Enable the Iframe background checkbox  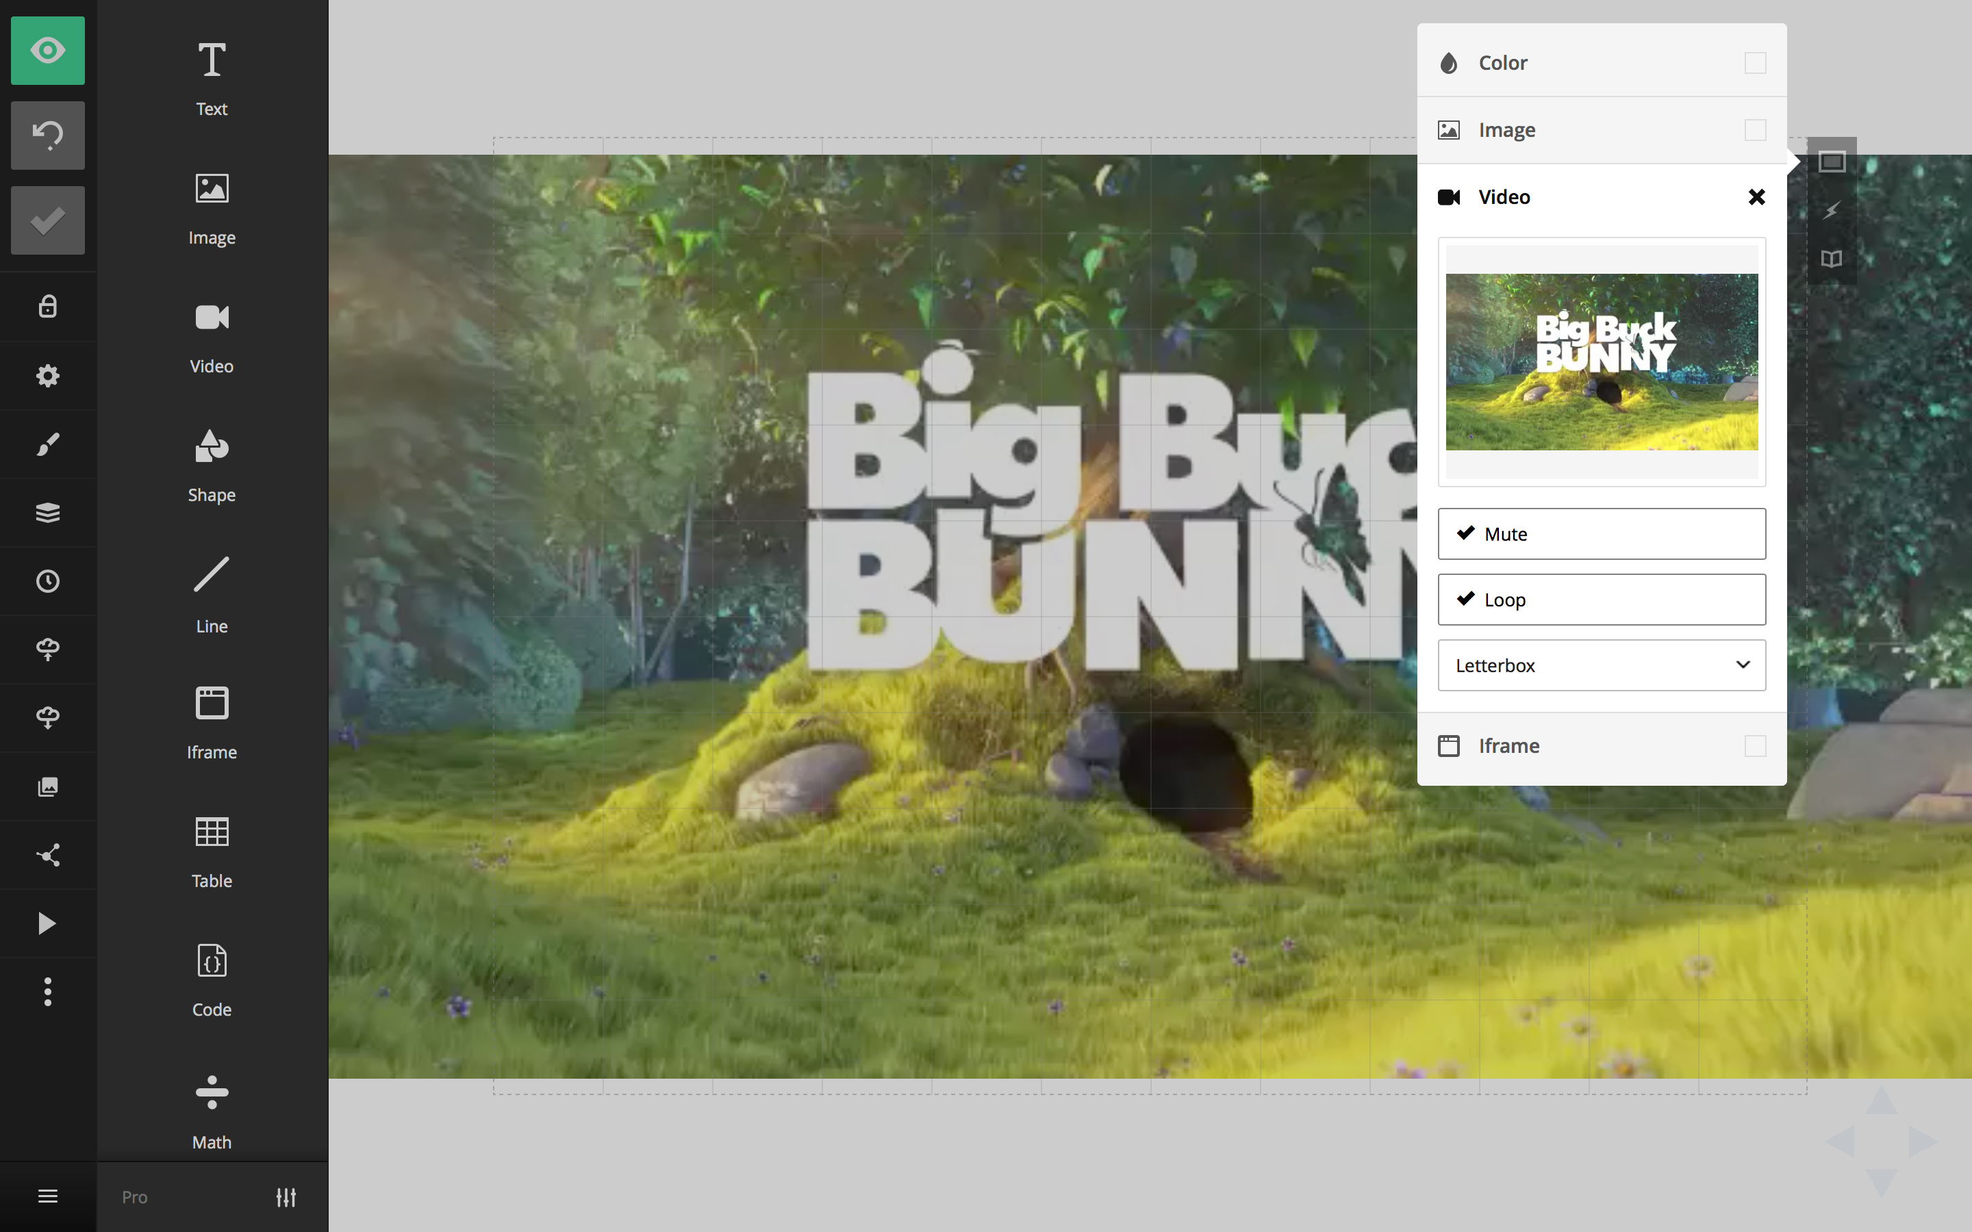[1755, 745]
